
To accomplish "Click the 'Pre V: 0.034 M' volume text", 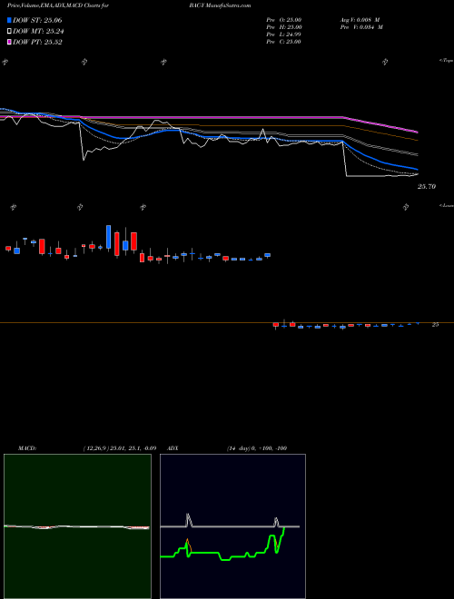I will click(361, 27).
